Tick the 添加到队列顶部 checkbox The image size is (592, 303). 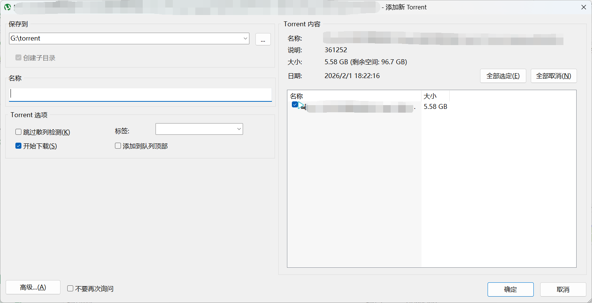tap(118, 146)
